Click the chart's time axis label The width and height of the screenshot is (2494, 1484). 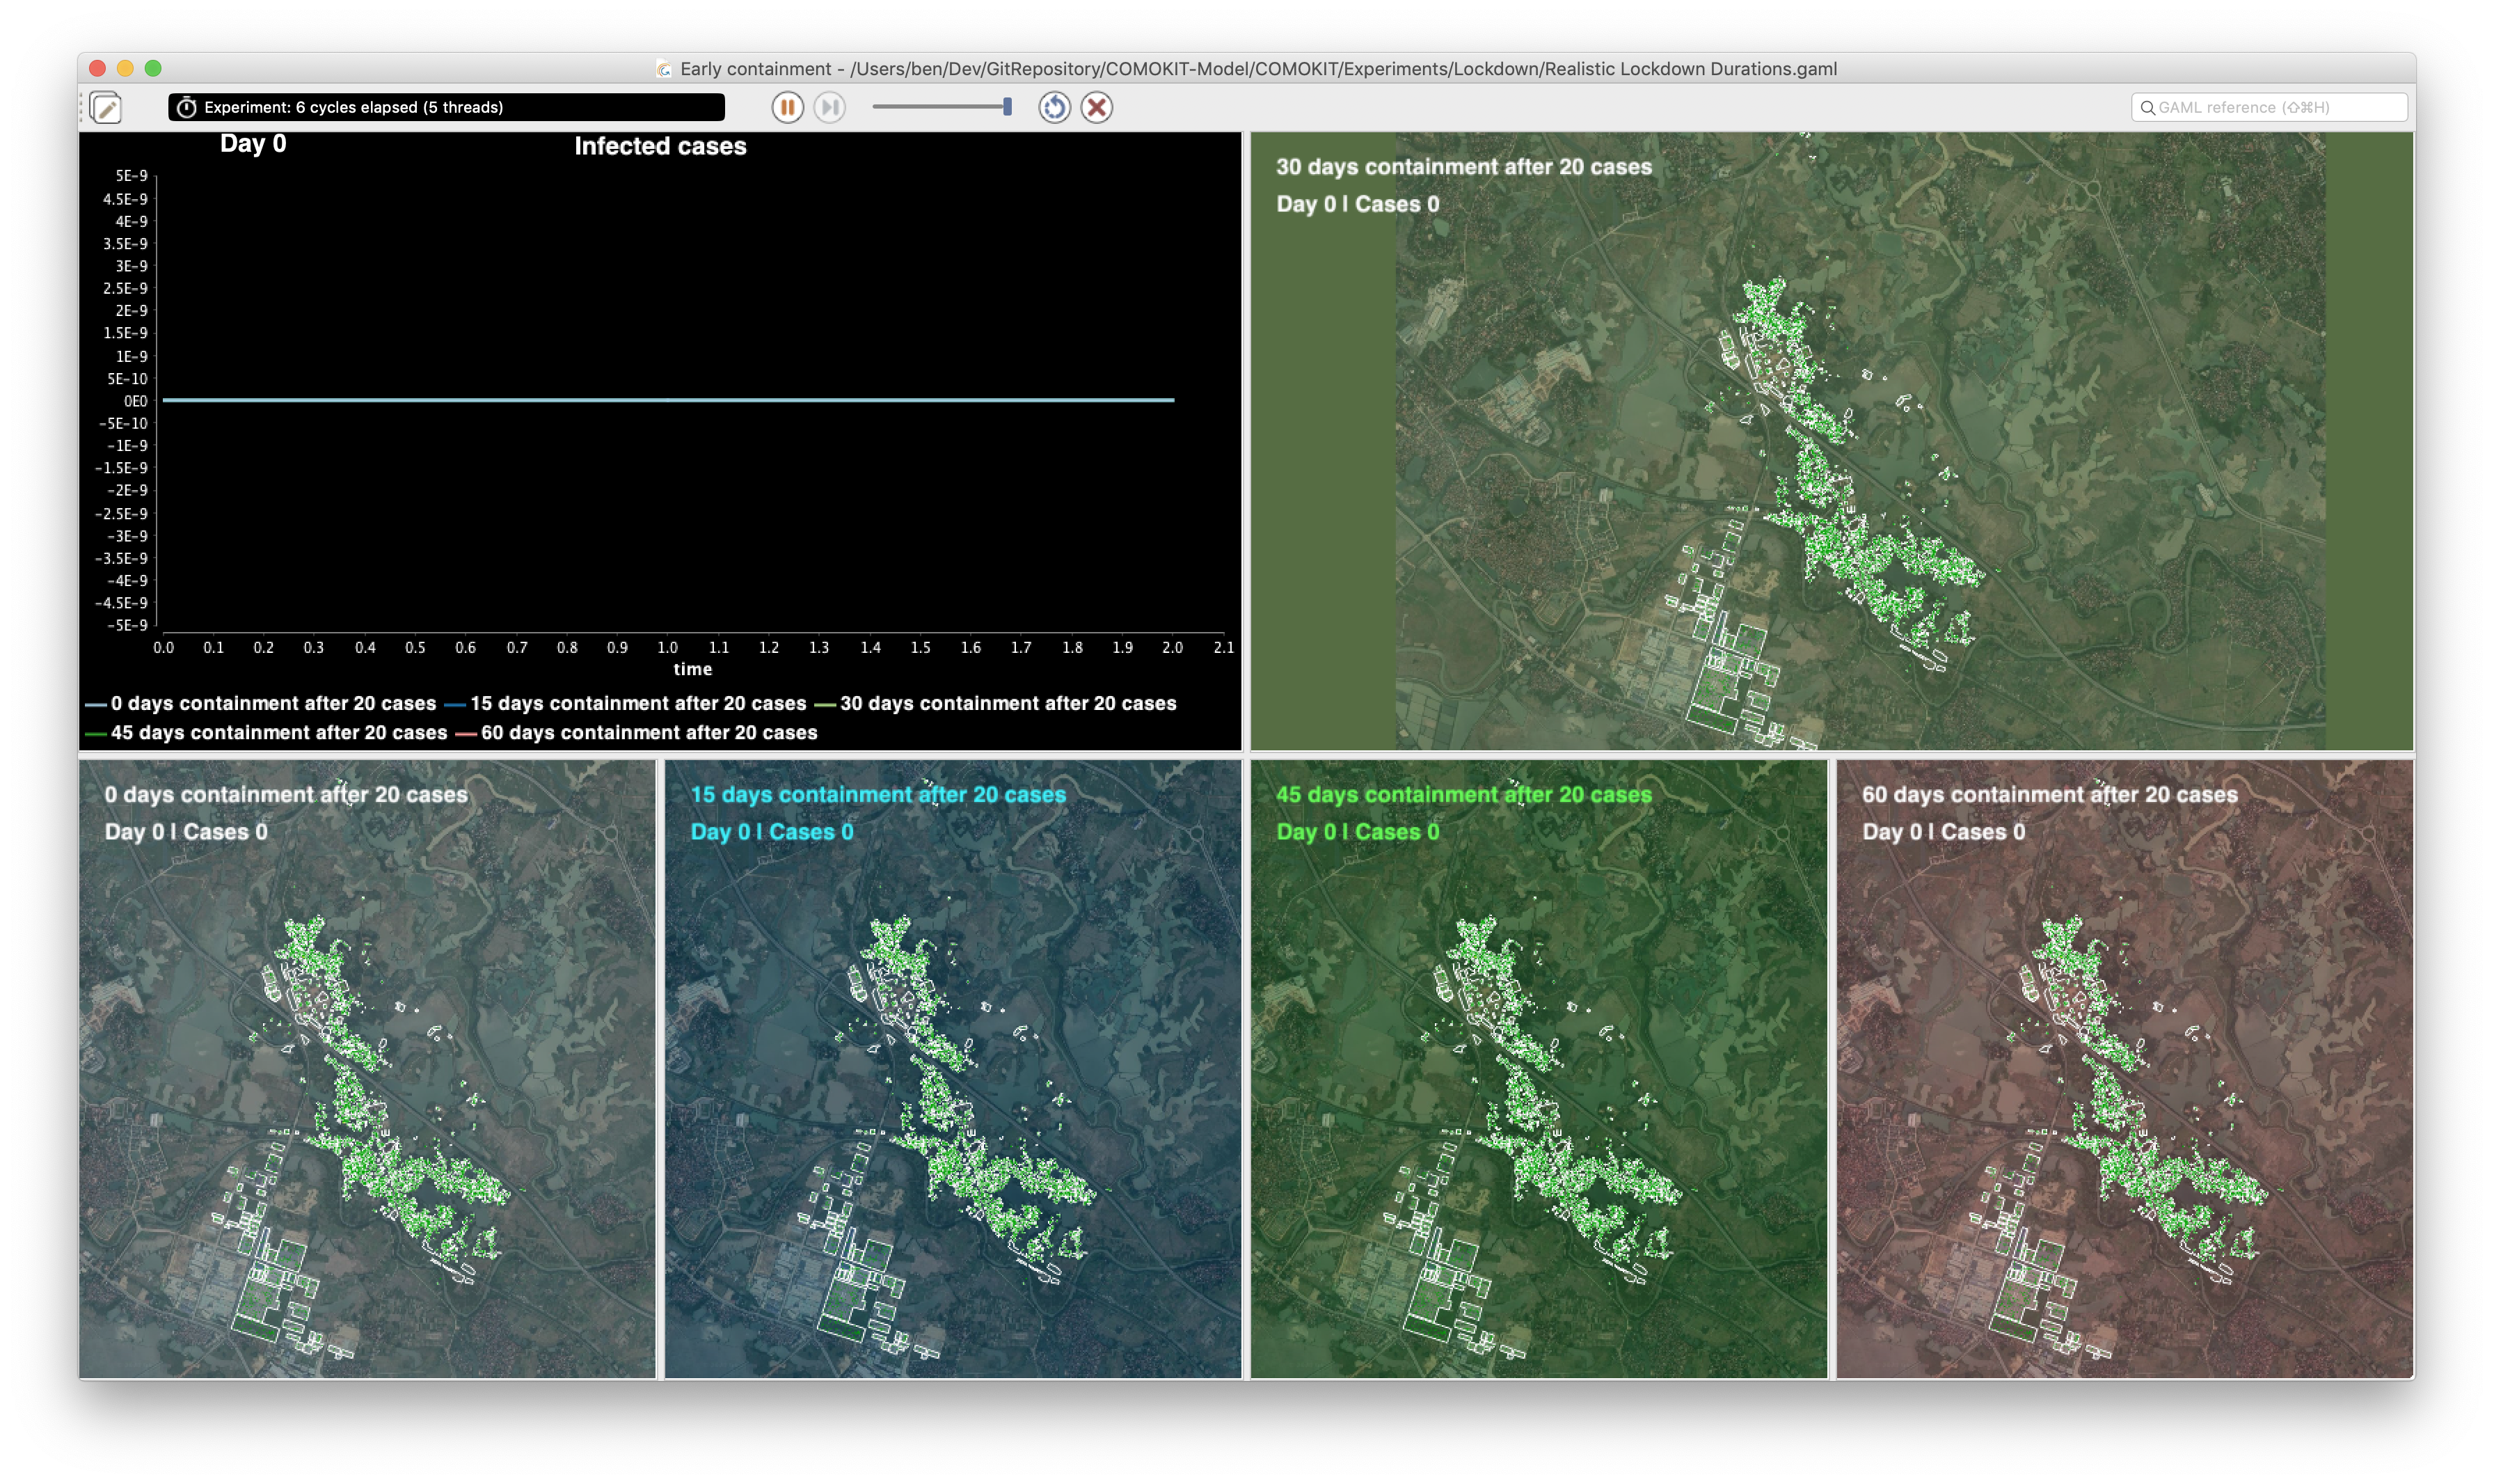[692, 669]
